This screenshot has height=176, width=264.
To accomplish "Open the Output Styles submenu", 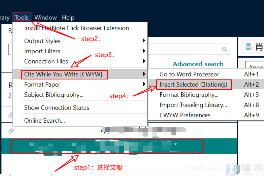I will [x=42, y=41].
